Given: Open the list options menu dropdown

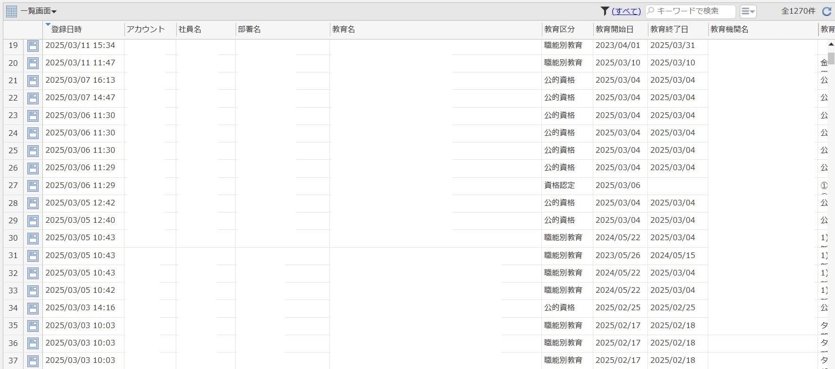Looking at the screenshot, I should pyautogui.click(x=748, y=11).
